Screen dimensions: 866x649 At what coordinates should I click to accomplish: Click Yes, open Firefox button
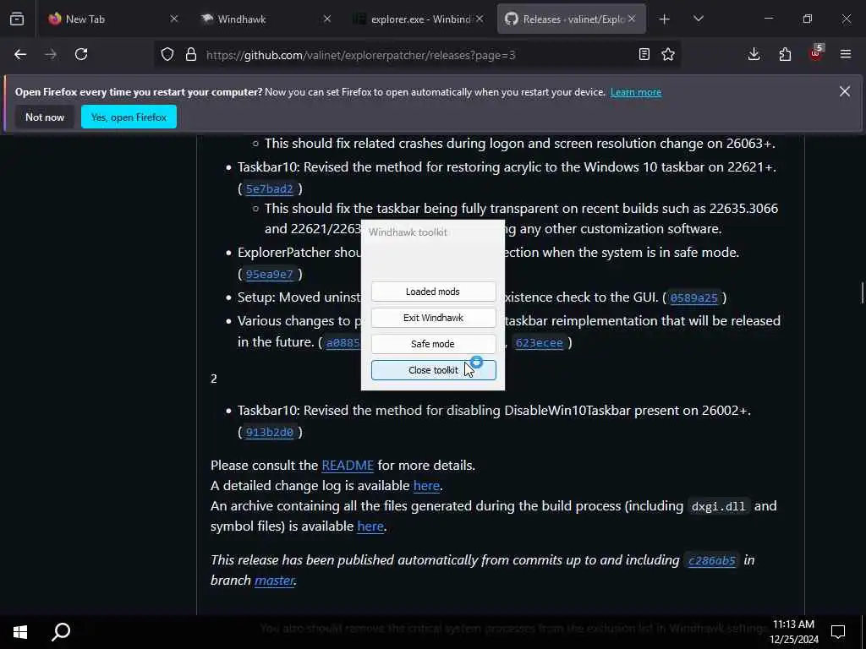point(129,117)
